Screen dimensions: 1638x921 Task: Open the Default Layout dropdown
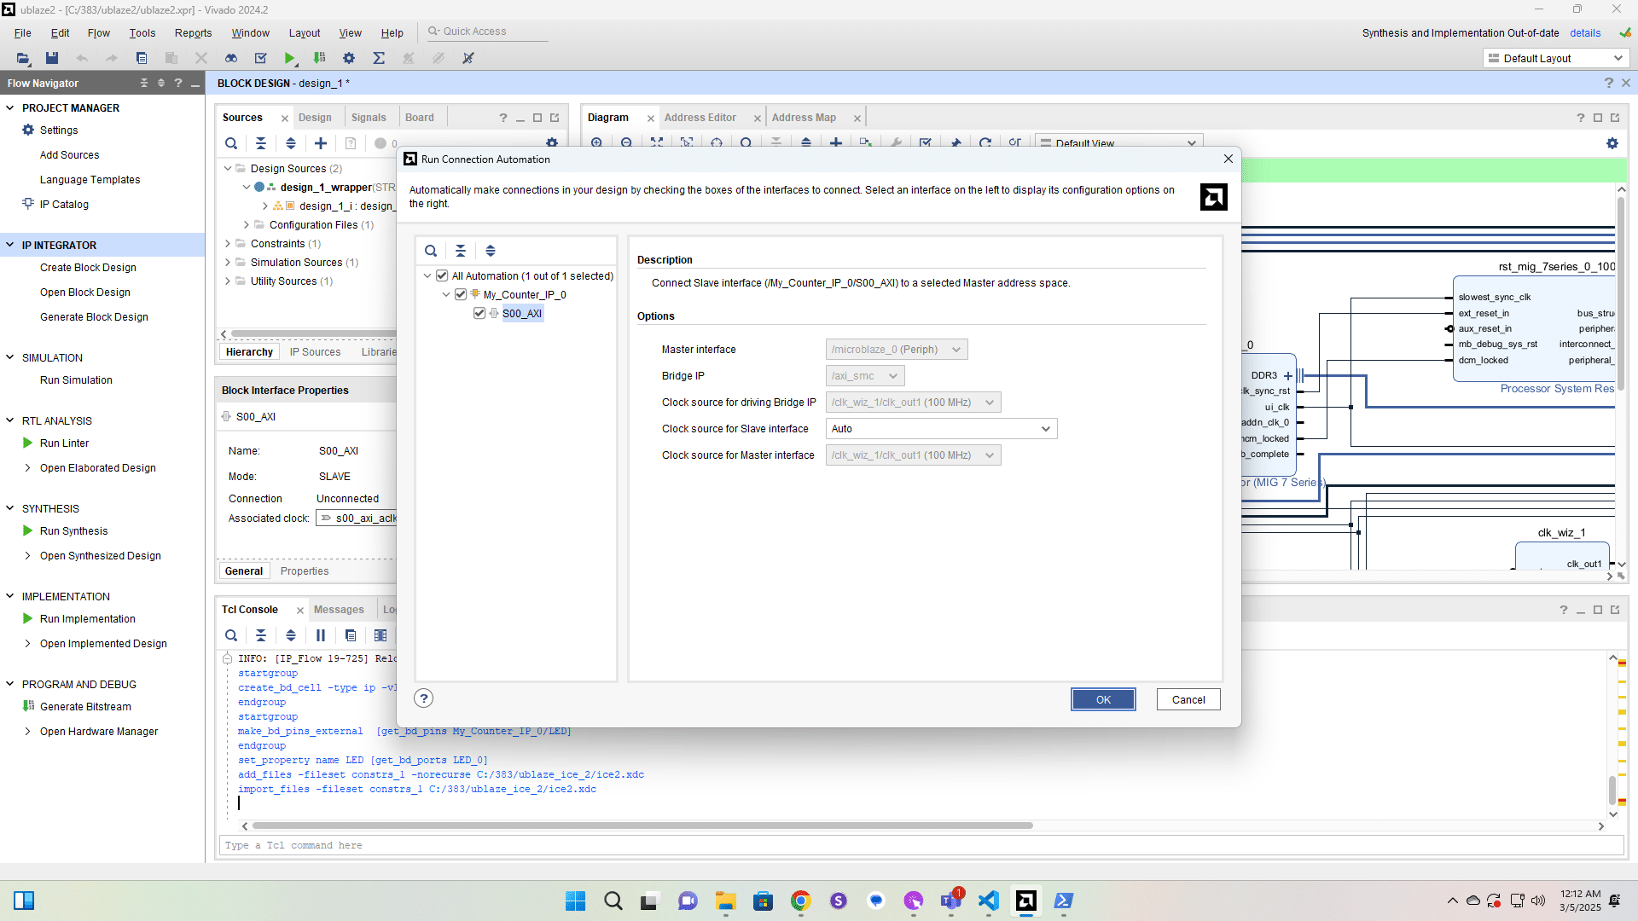pyautogui.click(x=1556, y=58)
